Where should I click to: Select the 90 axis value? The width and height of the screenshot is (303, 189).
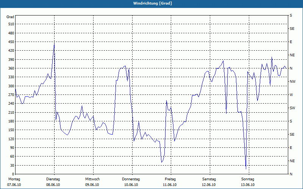12,148
